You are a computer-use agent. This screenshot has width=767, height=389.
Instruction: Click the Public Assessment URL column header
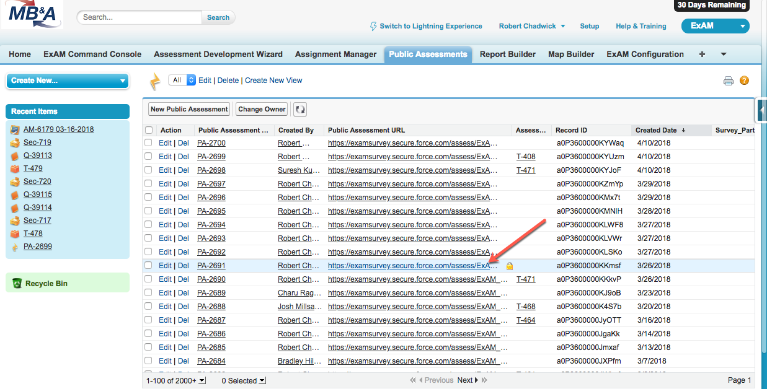(418, 130)
